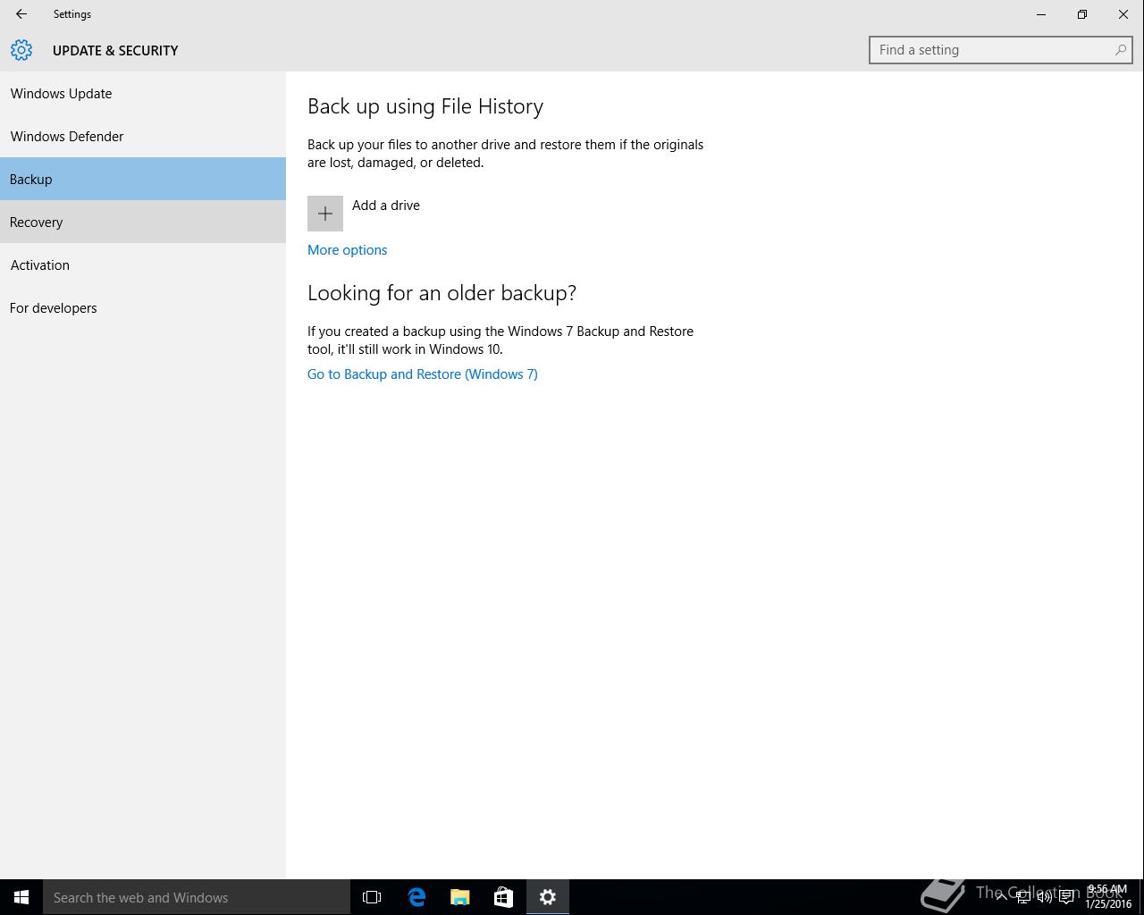The image size is (1144, 915).
Task: Click the 'Back up using File History' heading
Action: tap(425, 106)
